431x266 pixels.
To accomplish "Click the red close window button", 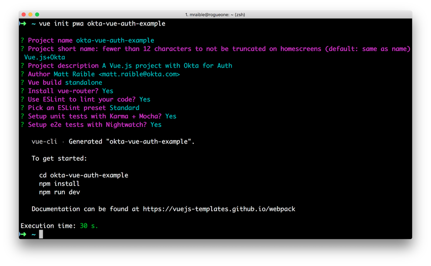I will 23,15.
